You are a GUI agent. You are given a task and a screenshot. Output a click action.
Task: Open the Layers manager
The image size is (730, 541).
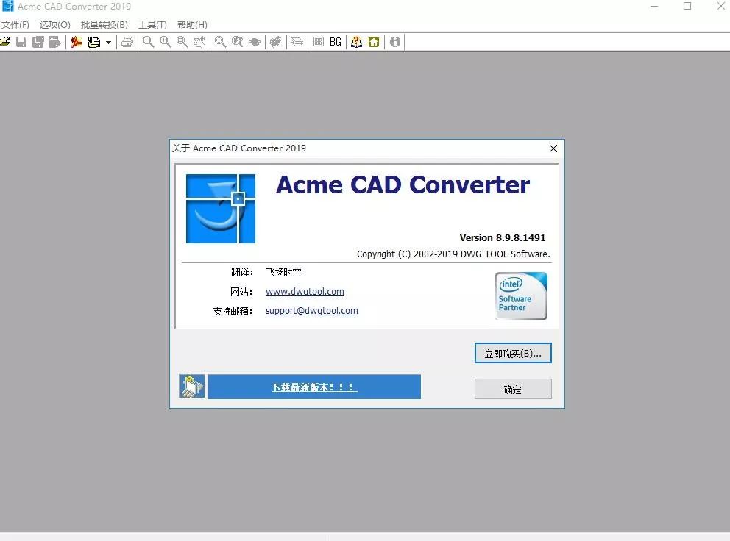[297, 42]
